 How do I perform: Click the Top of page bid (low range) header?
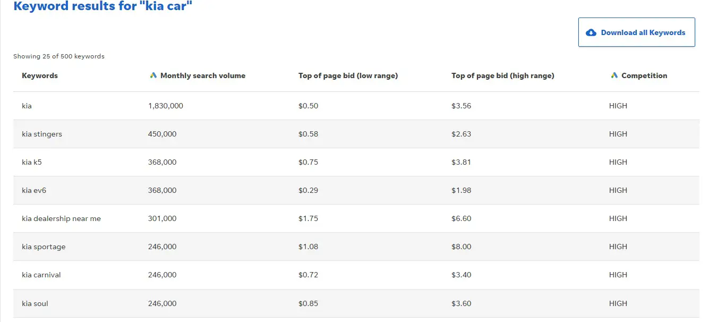(x=348, y=75)
